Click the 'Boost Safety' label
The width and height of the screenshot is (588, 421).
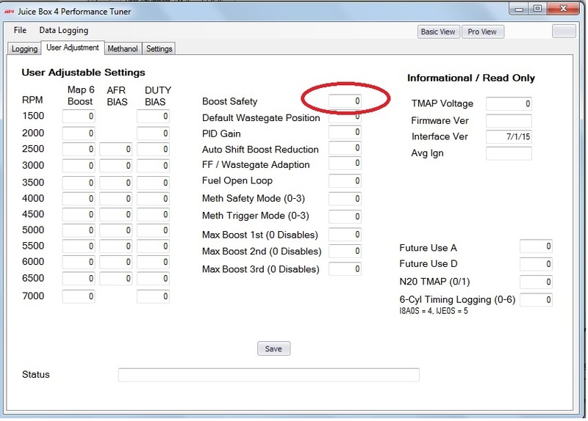(229, 101)
